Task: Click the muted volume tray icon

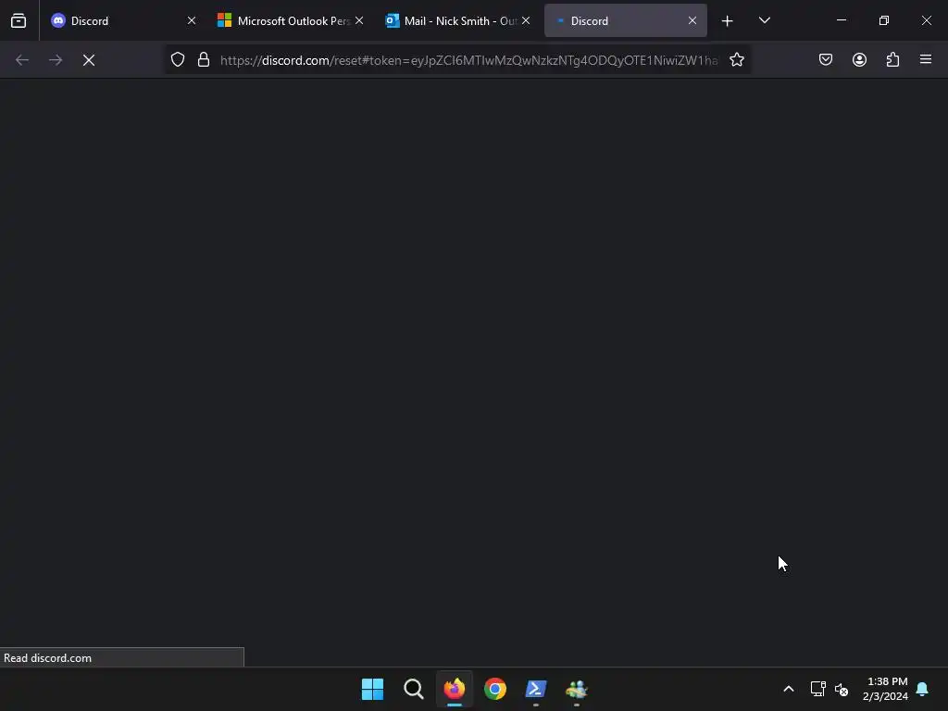Action: click(x=841, y=689)
